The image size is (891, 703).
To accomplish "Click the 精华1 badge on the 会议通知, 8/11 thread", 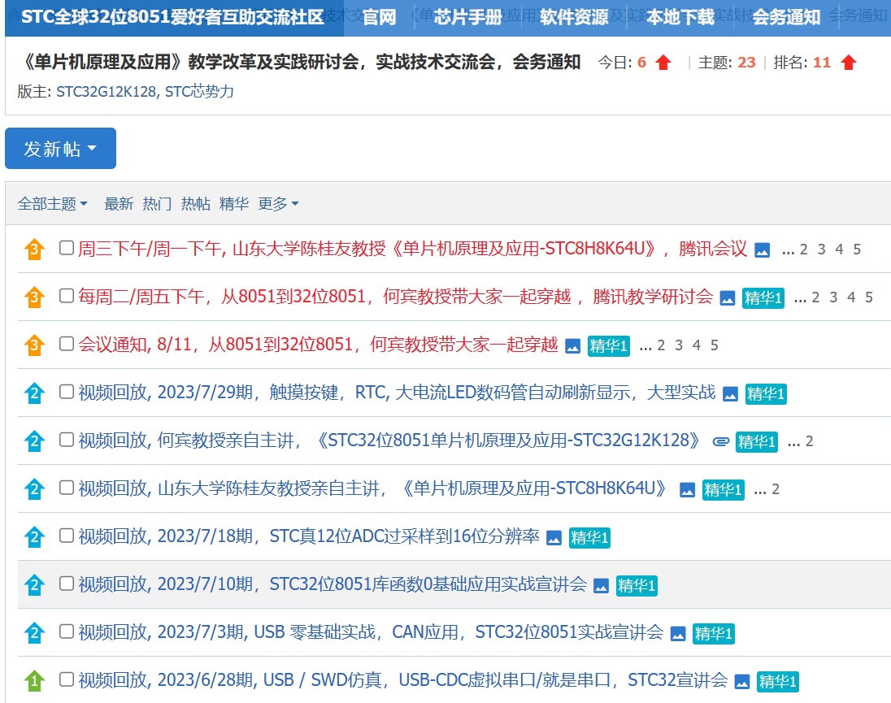I will (x=609, y=346).
